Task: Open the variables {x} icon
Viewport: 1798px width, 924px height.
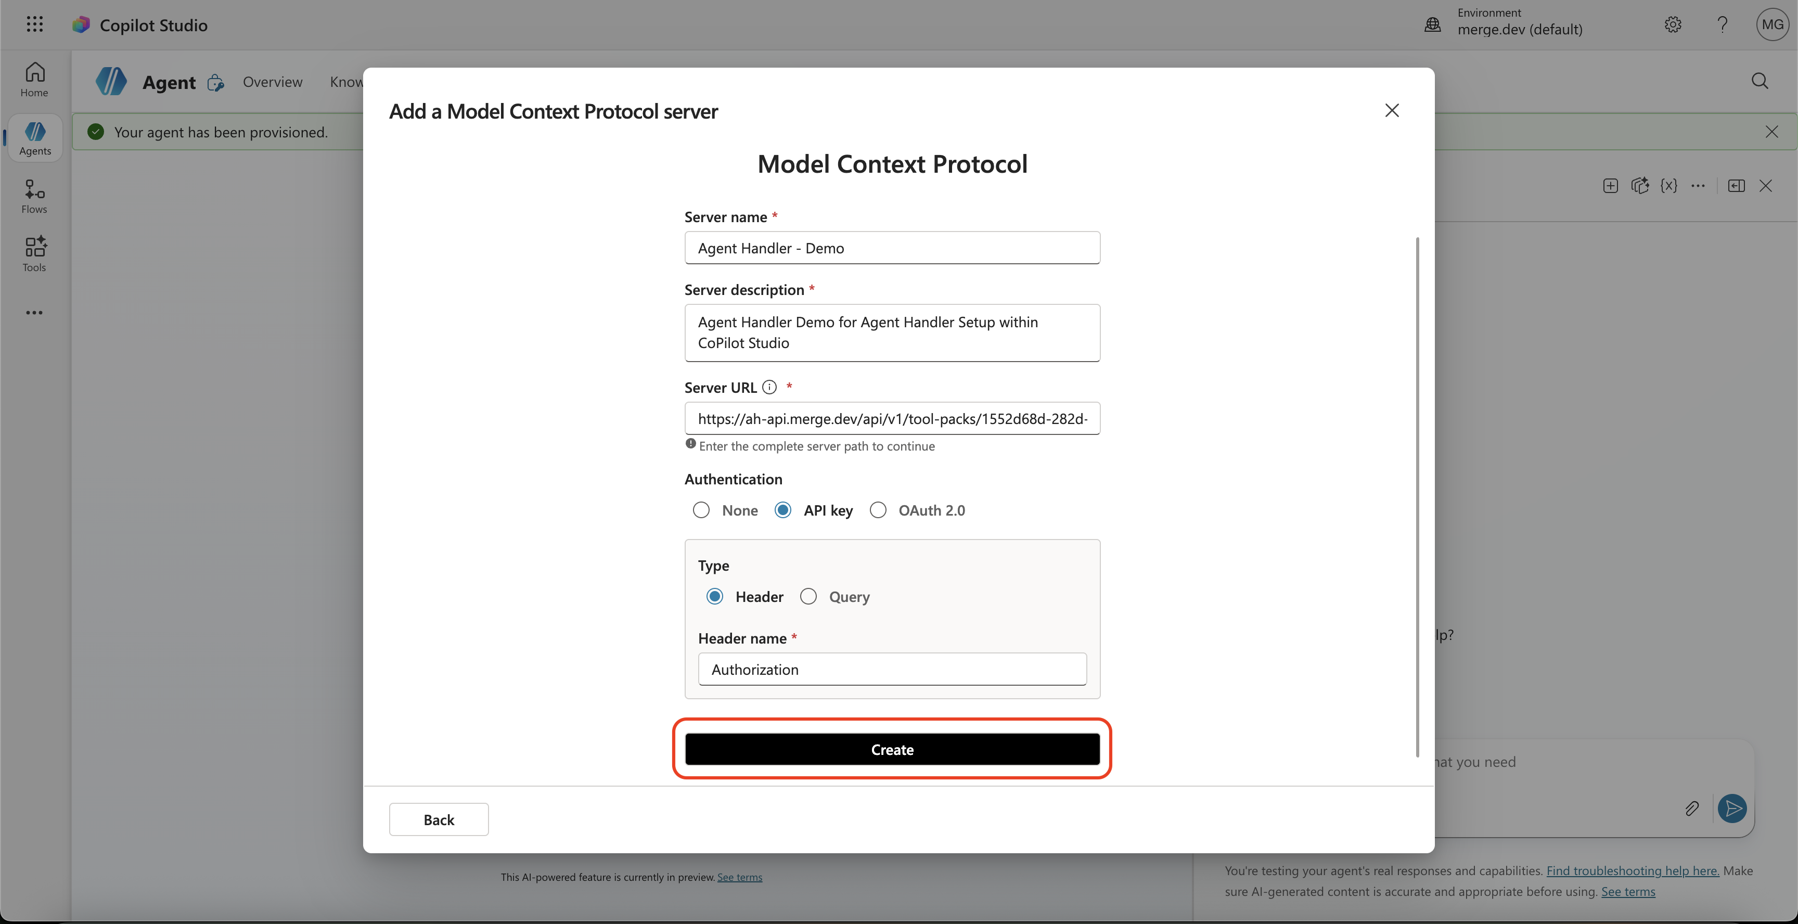Action: [1668, 186]
